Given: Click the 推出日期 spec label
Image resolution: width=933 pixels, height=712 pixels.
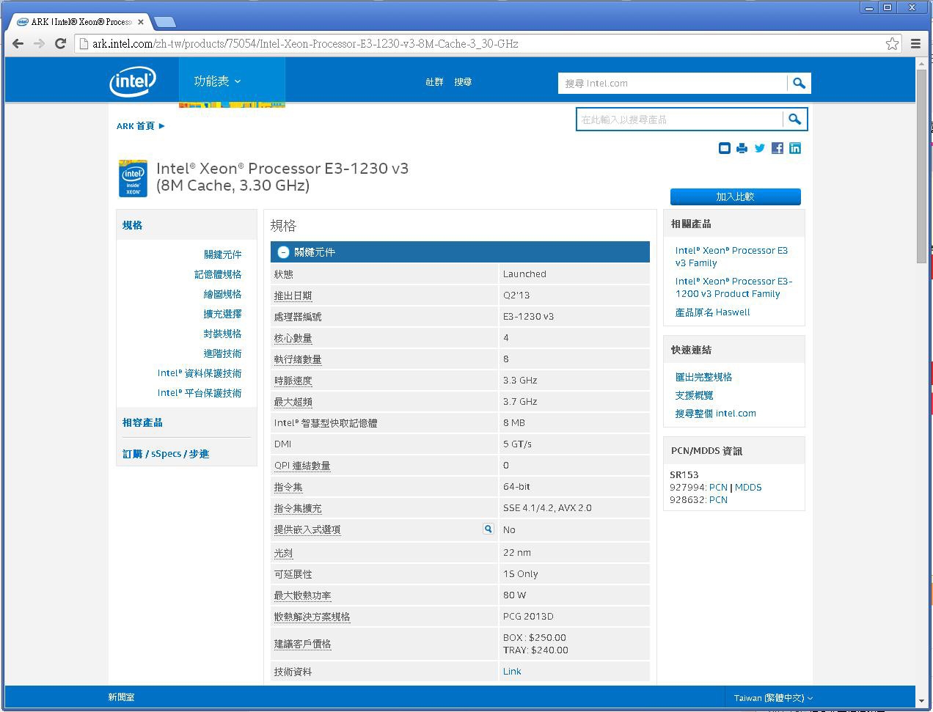Looking at the screenshot, I should [293, 296].
